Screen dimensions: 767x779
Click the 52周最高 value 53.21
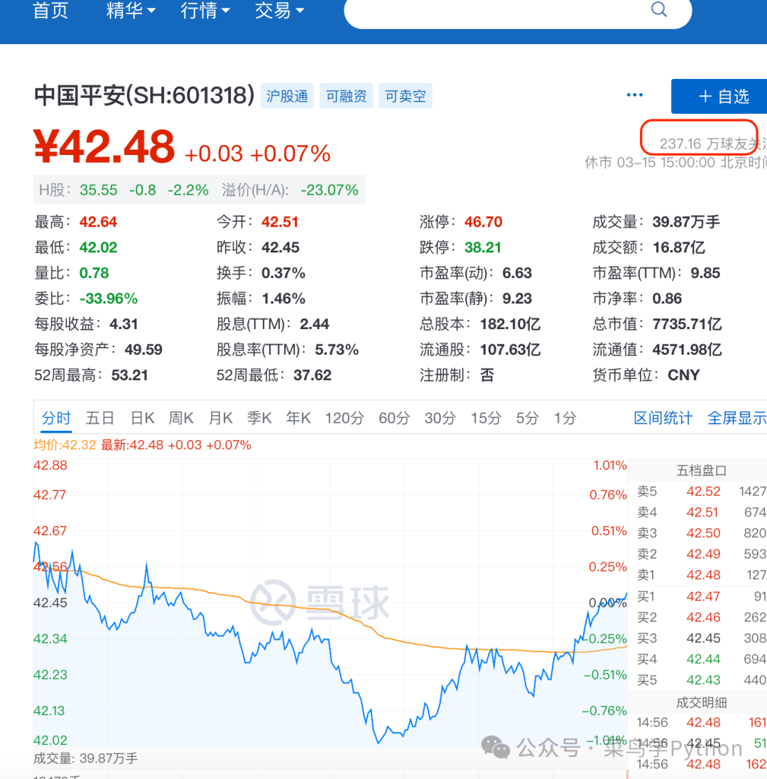coord(129,375)
